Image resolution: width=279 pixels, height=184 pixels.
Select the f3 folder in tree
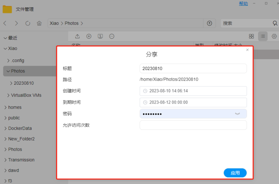point(10,181)
